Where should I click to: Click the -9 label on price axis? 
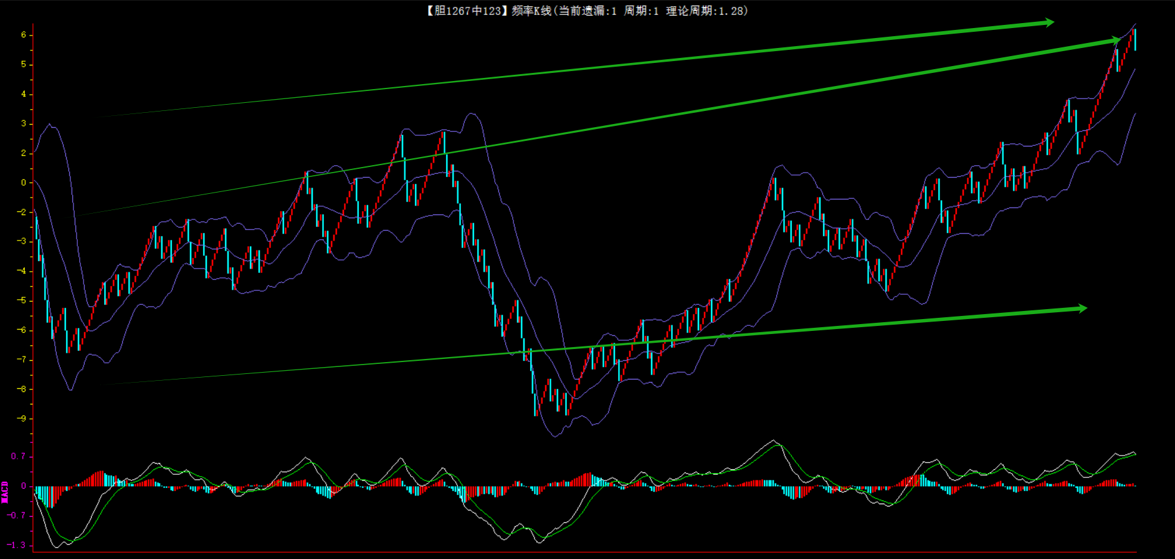click(x=21, y=419)
